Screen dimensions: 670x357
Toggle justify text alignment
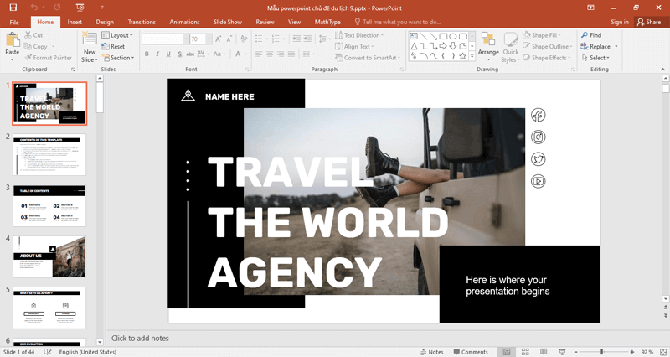point(291,54)
